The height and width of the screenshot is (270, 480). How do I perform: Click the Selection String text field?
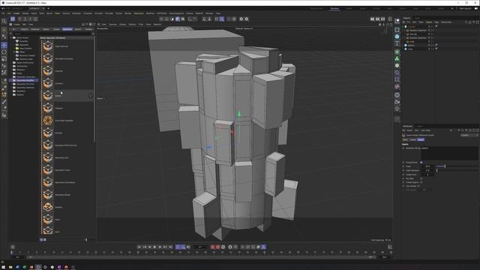[449, 153]
